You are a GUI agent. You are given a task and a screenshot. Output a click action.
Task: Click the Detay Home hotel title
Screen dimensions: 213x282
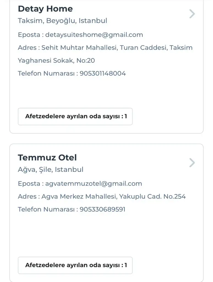45,9
